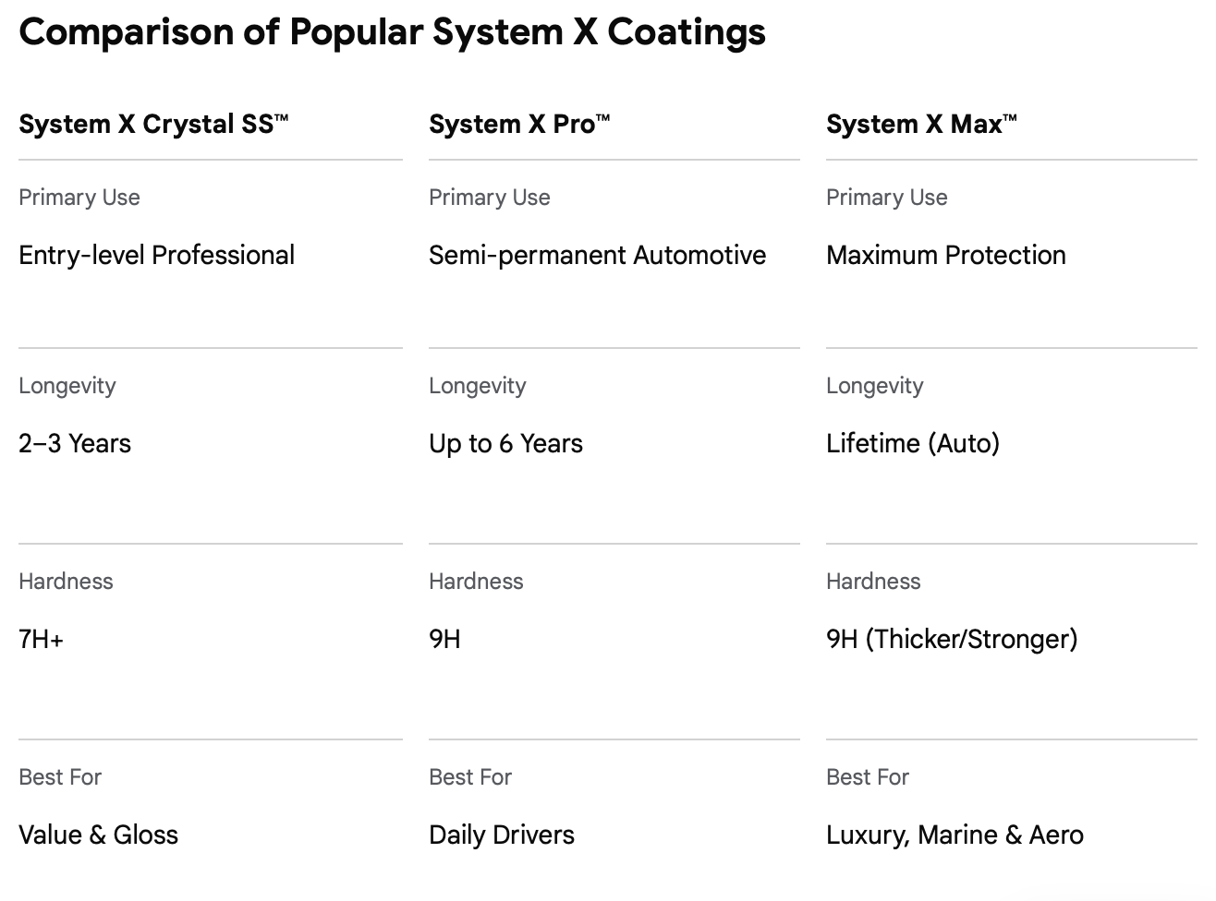The height and width of the screenshot is (901, 1216).
Task: Select the System X Crystal SS column header
Action: (x=153, y=125)
